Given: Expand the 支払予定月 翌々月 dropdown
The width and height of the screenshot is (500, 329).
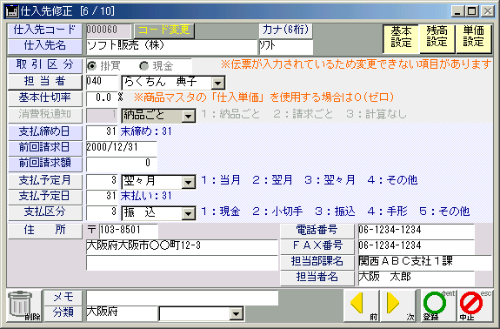Looking at the screenshot, I should click(189, 182).
